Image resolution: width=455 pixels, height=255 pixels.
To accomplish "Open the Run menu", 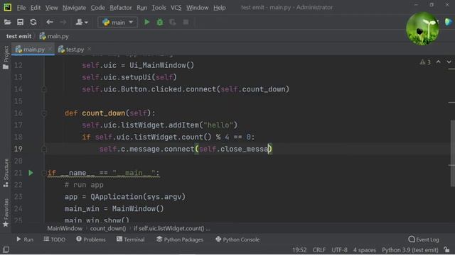I will coord(142,8).
